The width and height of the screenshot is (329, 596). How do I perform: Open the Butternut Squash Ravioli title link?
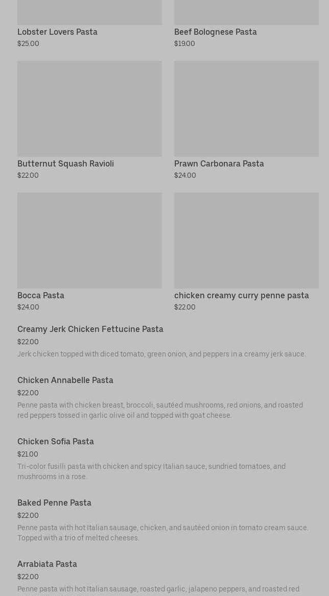(x=65, y=164)
